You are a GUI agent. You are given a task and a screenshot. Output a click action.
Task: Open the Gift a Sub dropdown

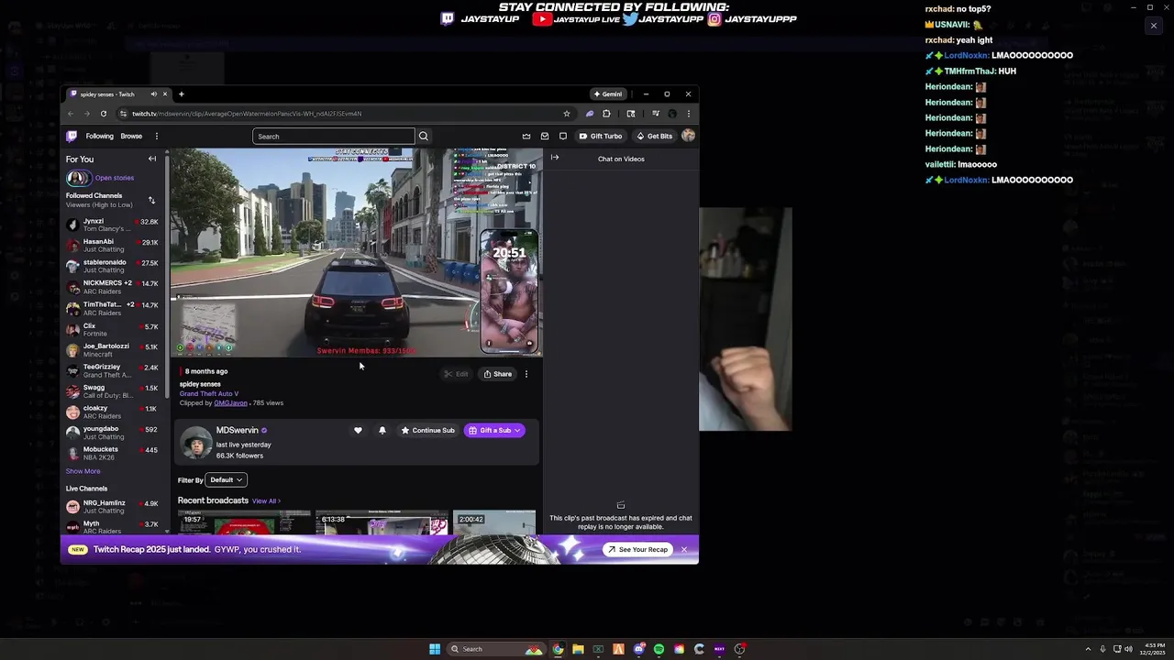click(x=494, y=430)
